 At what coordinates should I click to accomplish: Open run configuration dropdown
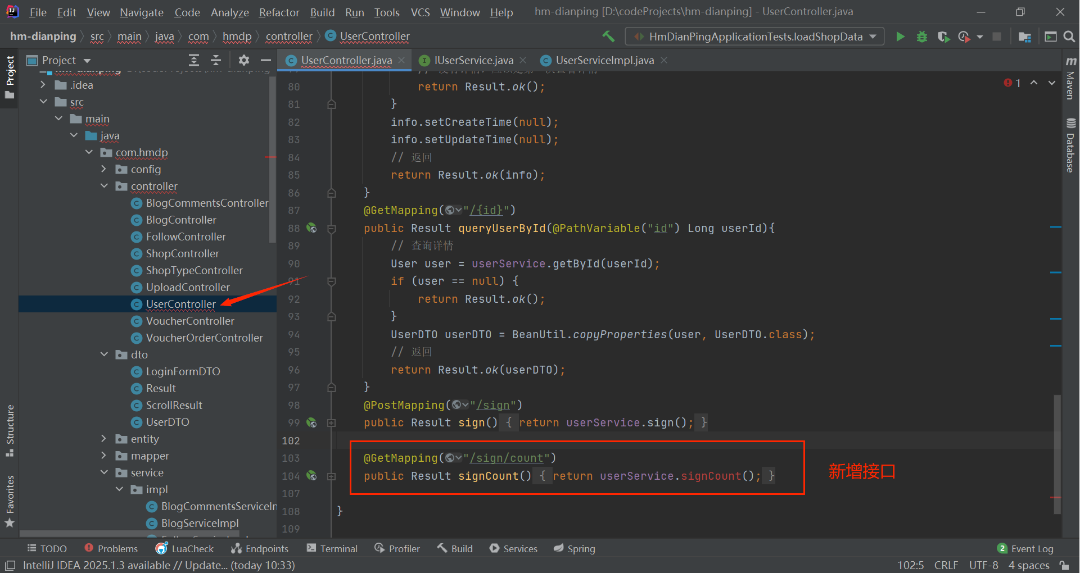click(x=754, y=37)
